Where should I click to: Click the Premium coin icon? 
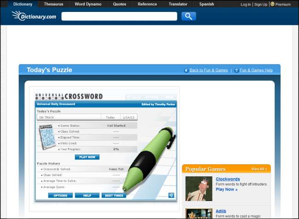coord(272,4)
